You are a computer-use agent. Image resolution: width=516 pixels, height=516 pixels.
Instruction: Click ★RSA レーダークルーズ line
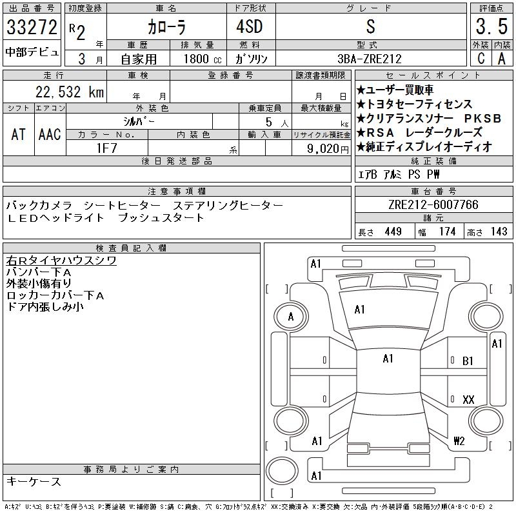point(419,133)
